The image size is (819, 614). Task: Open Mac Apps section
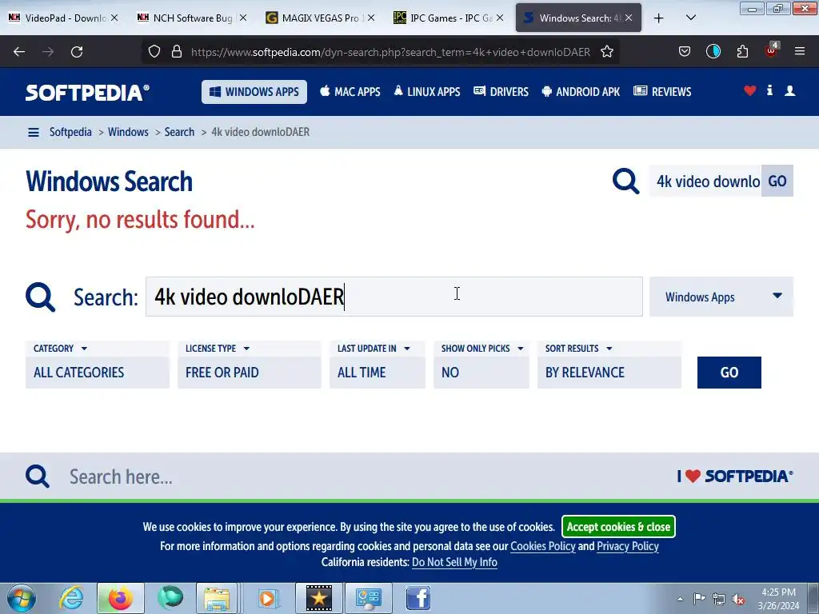pyautogui.click(x=350, y=92)
